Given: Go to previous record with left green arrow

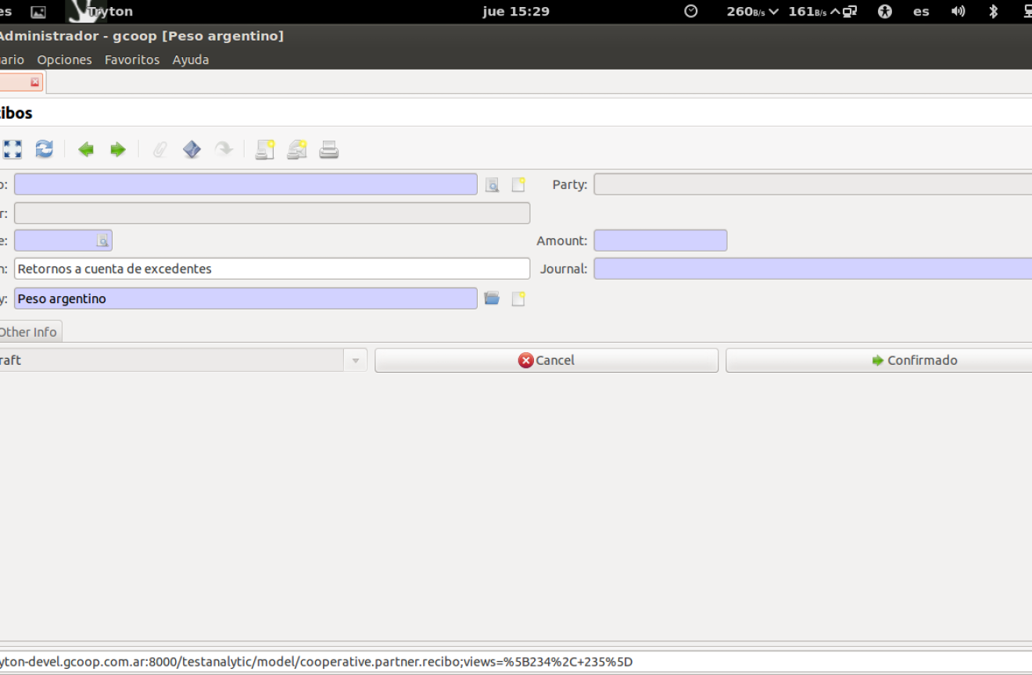Looking at the screenshot, I should tap(86, 149).
